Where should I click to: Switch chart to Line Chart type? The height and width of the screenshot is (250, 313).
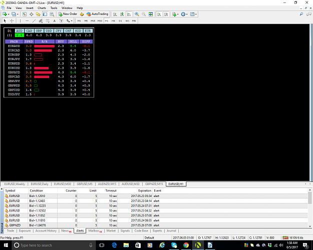click(129, 14)
